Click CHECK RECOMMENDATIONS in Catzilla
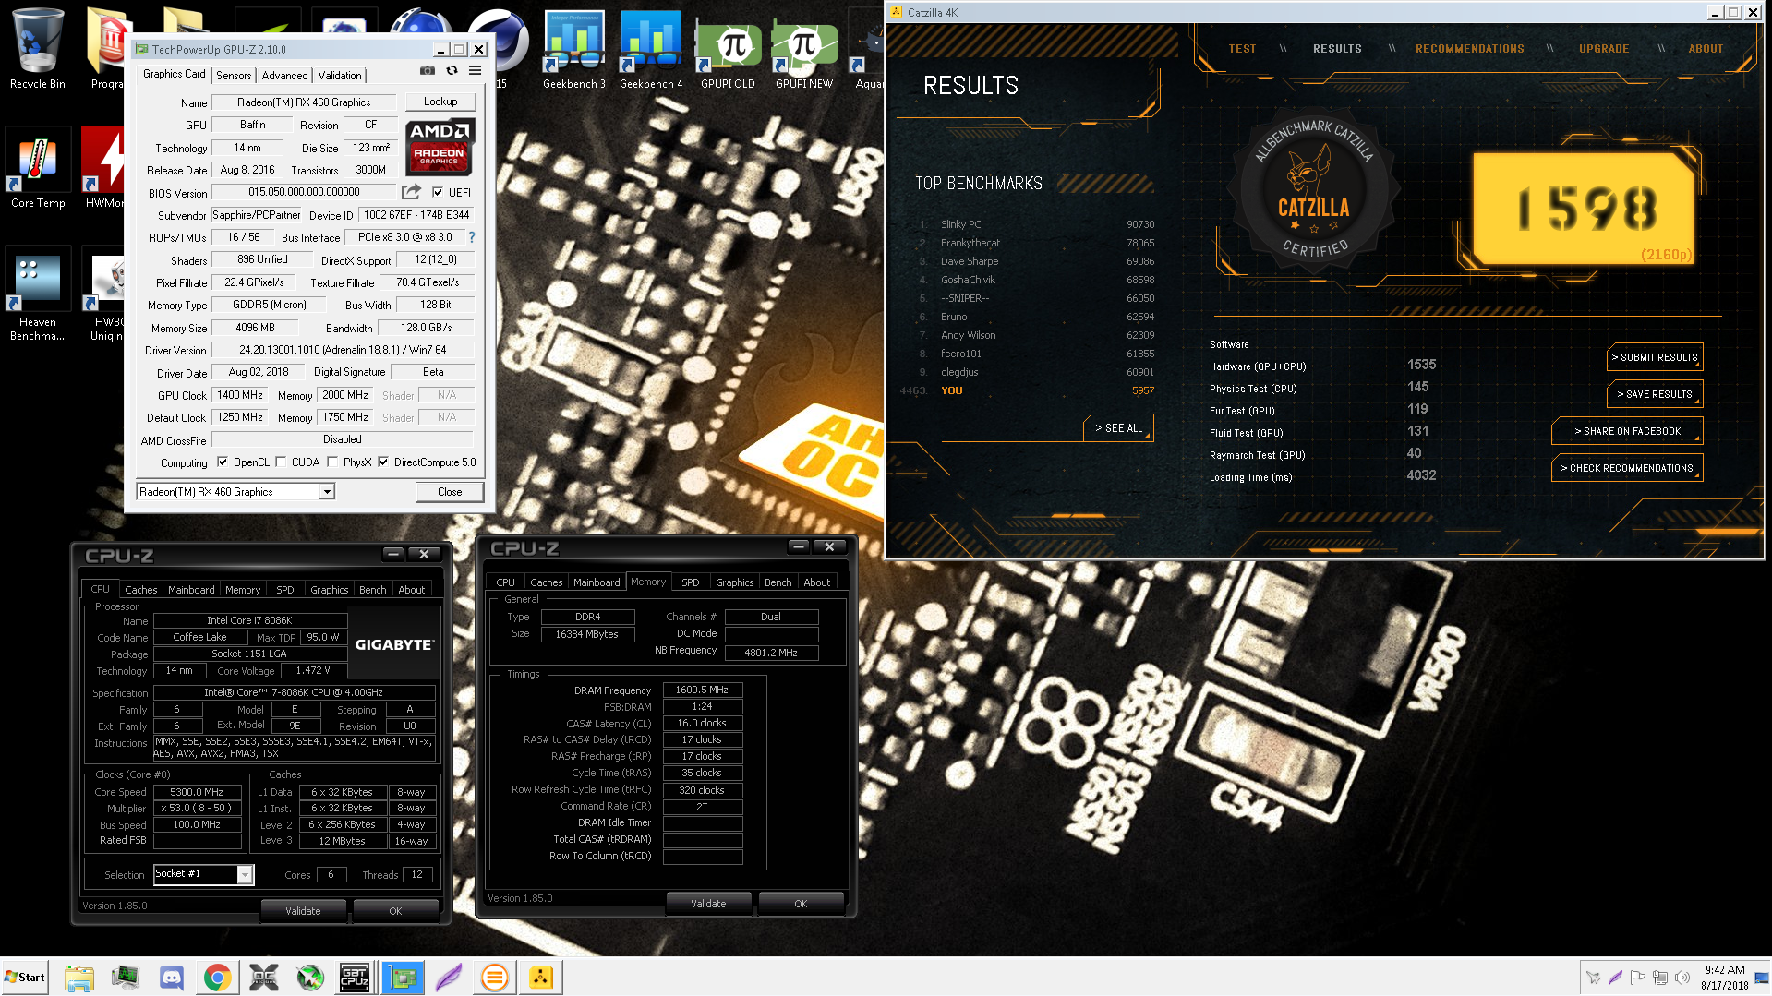Screen dimensions: 1772x996 point(1627,468)
